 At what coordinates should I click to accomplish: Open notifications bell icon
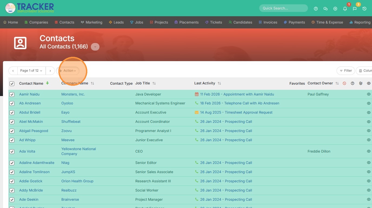(x=345, y=9)
